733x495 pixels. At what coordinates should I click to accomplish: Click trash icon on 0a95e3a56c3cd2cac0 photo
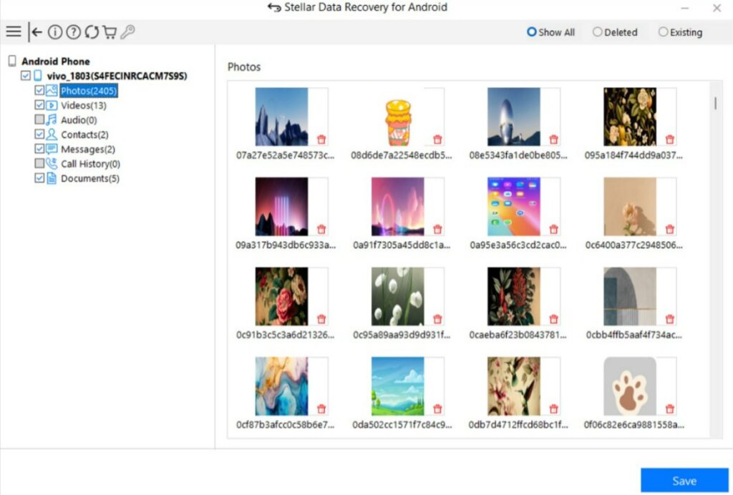554,229
